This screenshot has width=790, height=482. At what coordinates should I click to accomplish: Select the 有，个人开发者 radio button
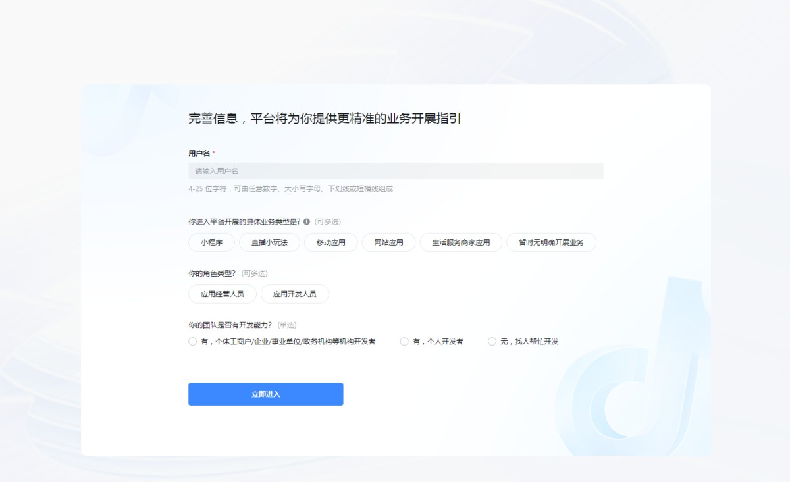click(404, 342)
